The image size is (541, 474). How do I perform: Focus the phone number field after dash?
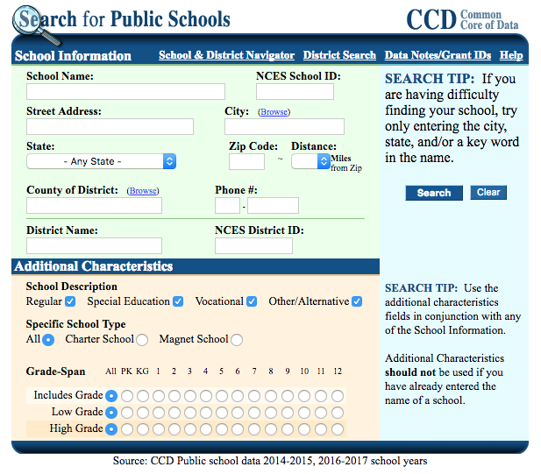coord(273,206)
